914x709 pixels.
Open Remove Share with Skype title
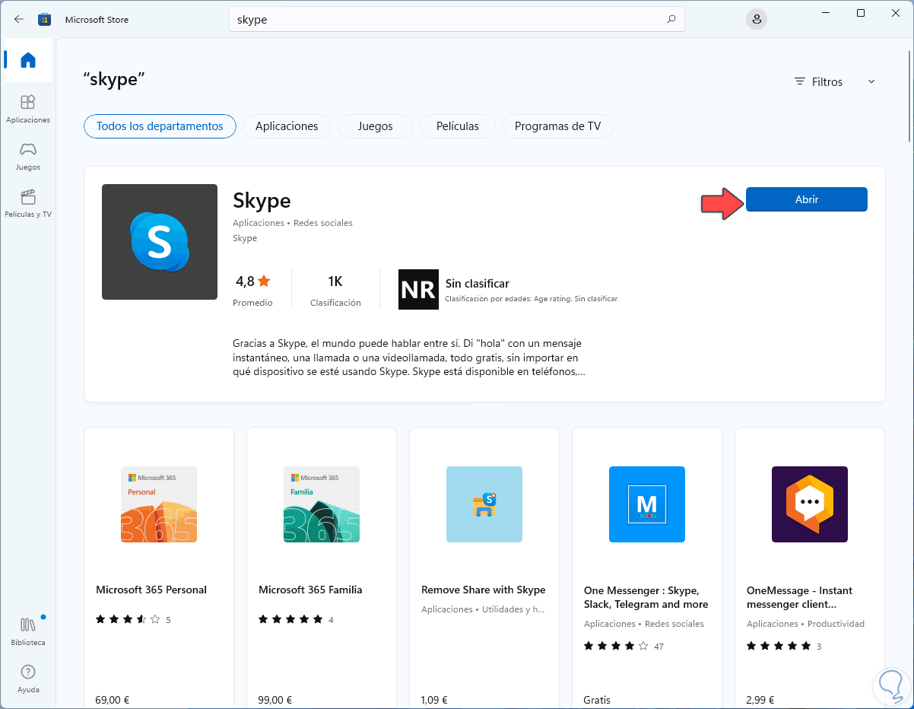coord(484,590)
